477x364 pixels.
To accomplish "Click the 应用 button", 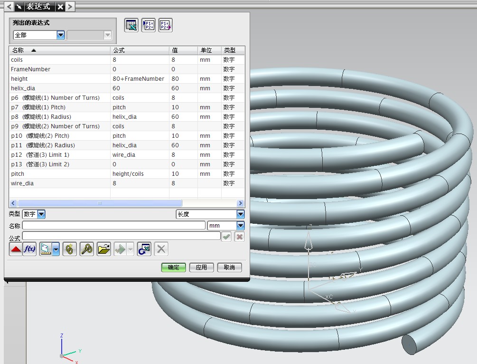I will coord(201,268).
